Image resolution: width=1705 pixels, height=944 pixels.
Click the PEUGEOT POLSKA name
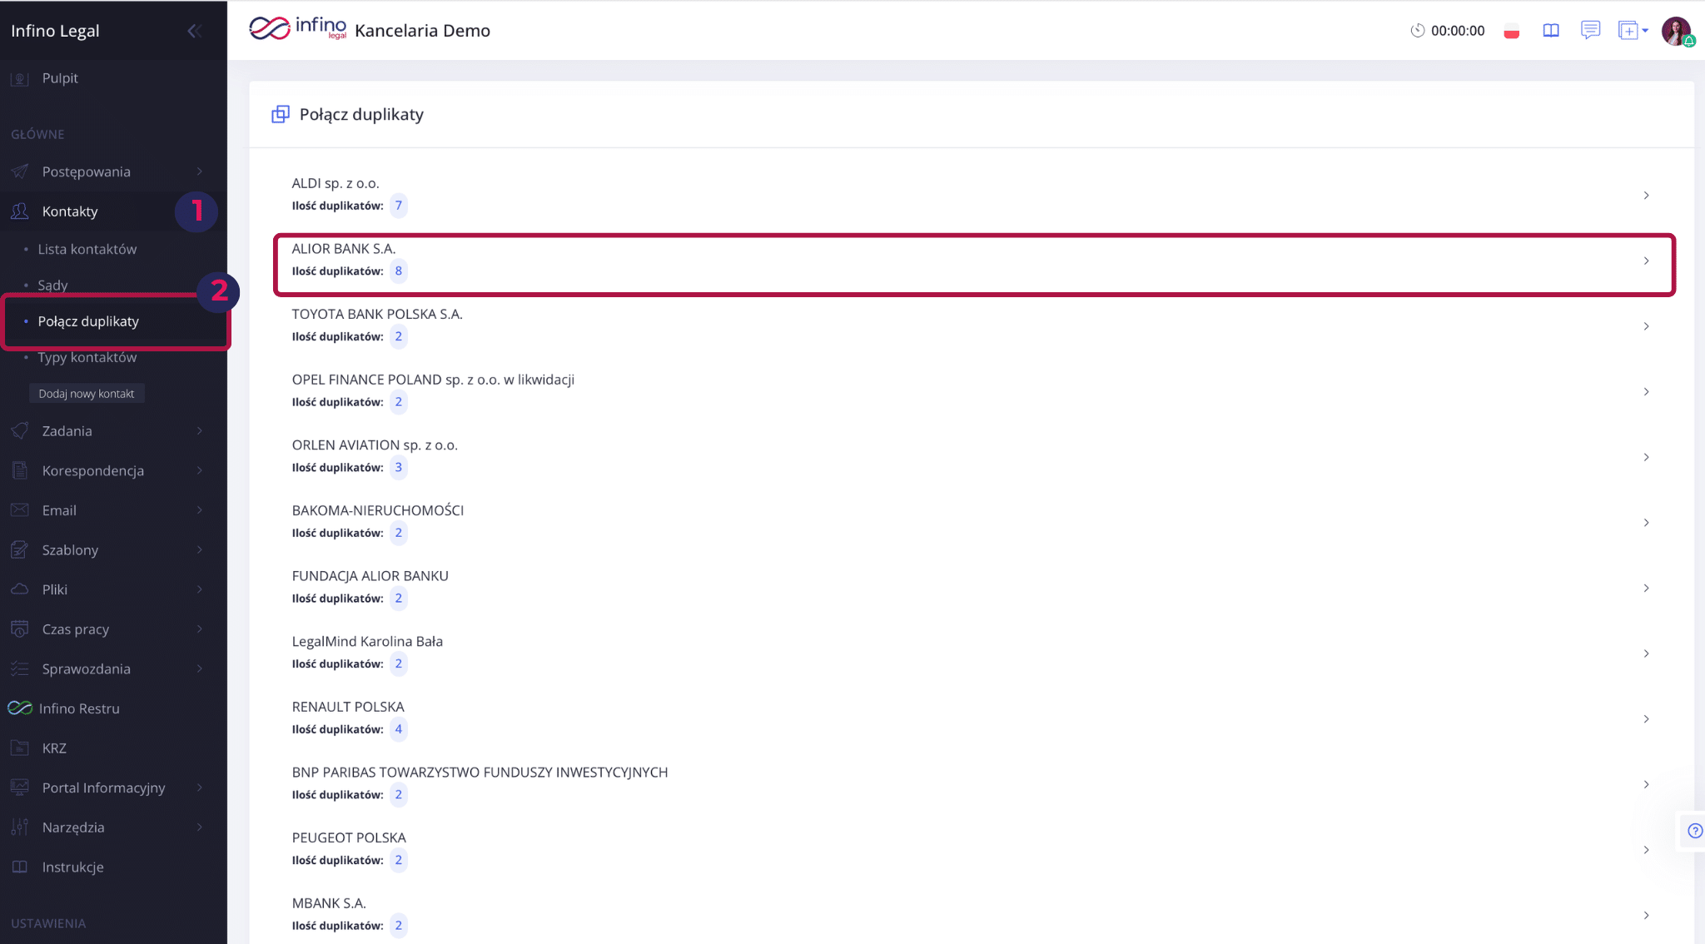tap(349, 837)
